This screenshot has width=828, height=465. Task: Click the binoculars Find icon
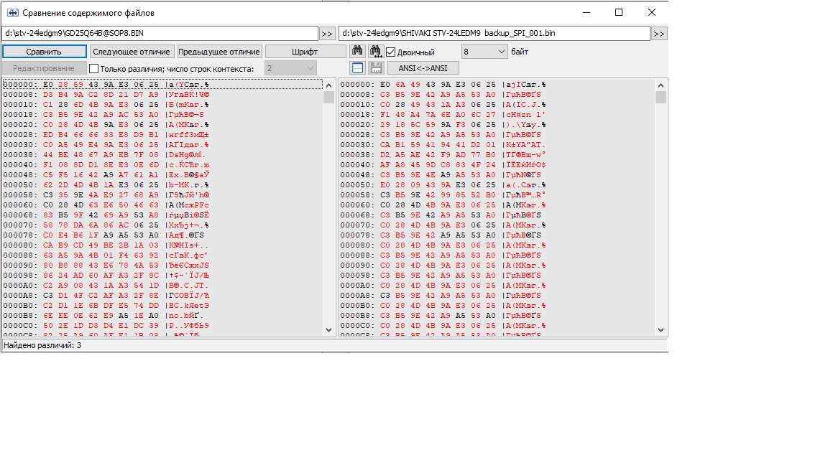pyautogui.click(x=357, y=51)
